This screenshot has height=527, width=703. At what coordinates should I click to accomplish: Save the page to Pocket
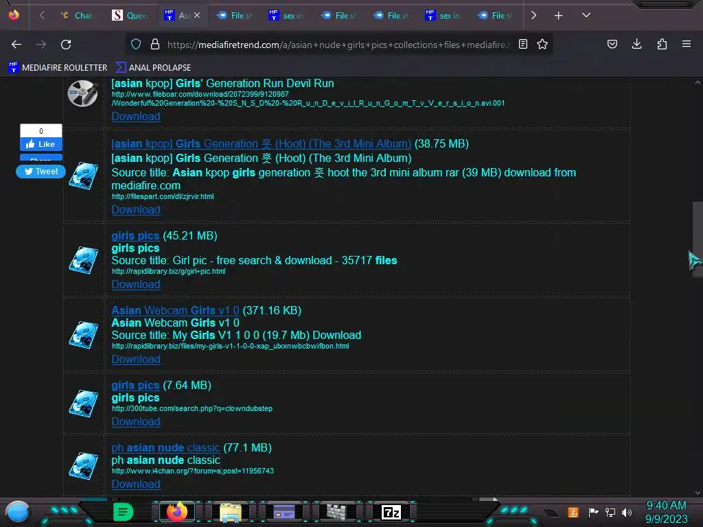[612, 45]
